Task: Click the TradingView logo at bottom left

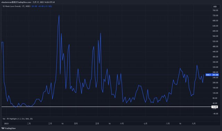Action: tap(8, 128)
